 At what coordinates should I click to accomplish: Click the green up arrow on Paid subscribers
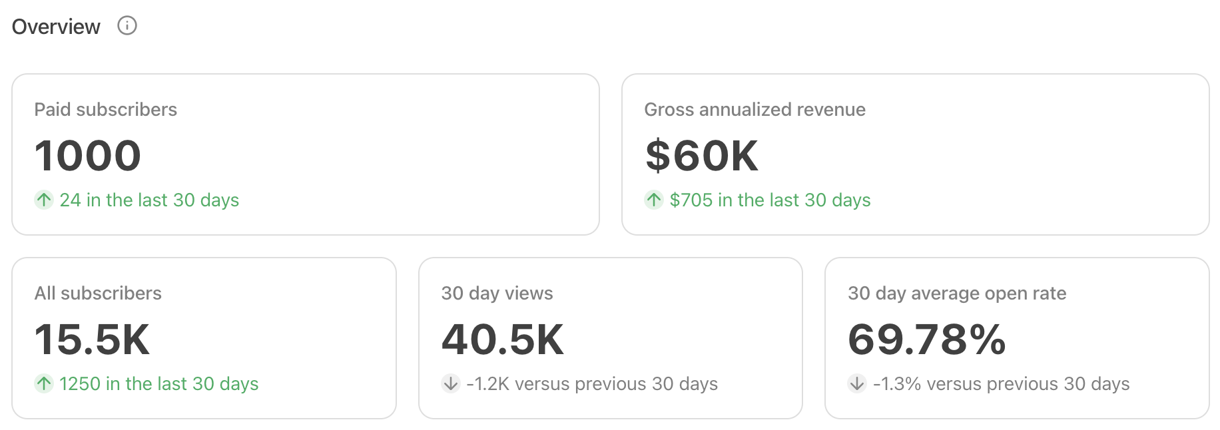coord(43,200)
